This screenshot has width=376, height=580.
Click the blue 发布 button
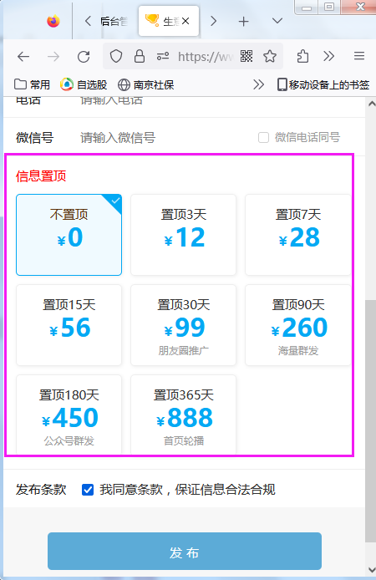(185, 551)
